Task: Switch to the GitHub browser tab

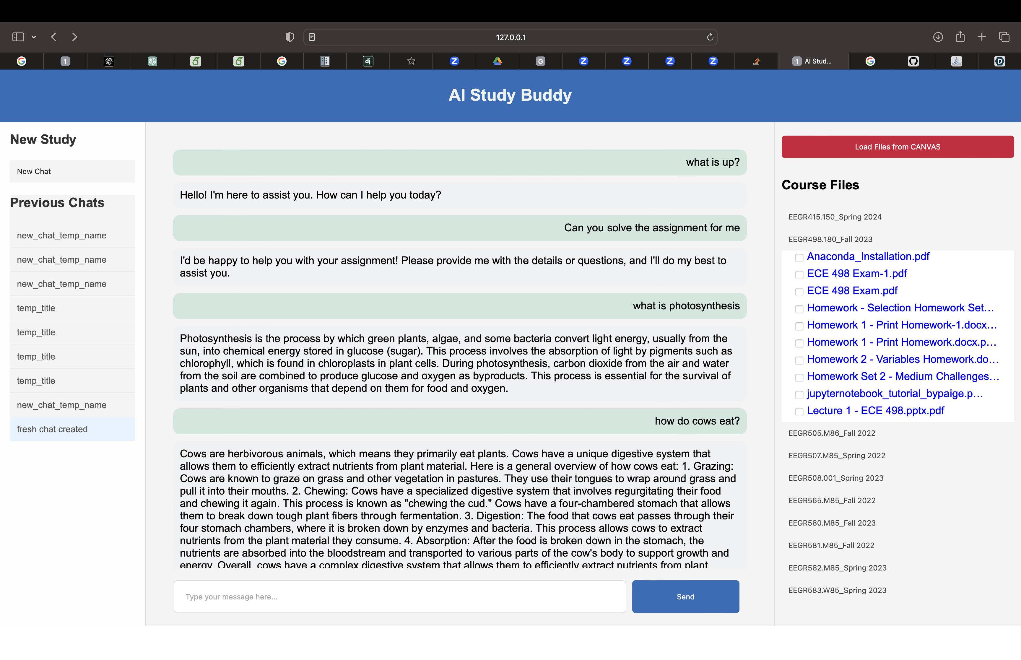Action: point(913,61)
